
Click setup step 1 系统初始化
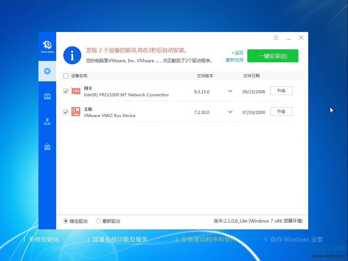click(x=41, y=240)
